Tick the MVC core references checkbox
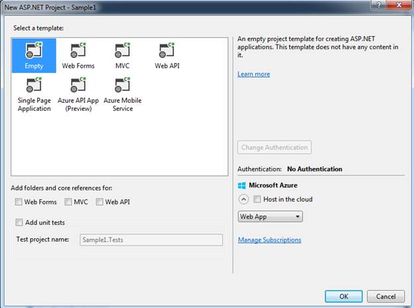 [x=68, y=202]
